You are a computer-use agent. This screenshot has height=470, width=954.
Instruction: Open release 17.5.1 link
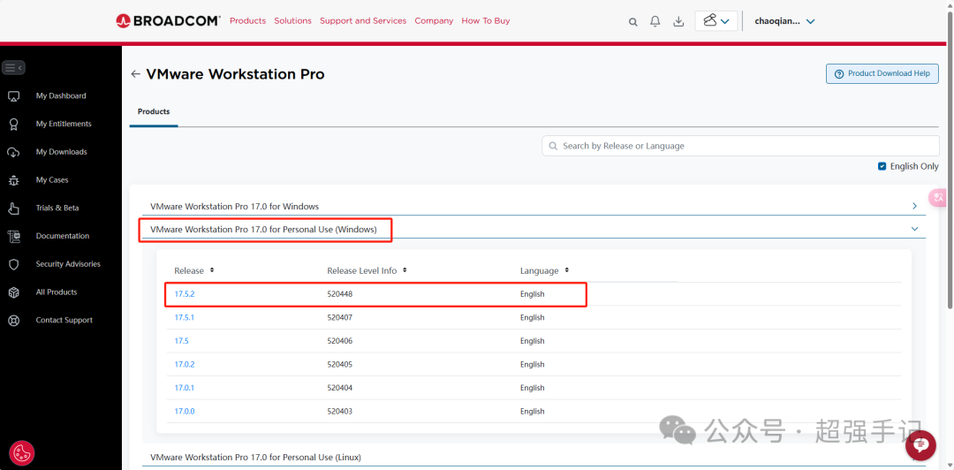point(185,318)
